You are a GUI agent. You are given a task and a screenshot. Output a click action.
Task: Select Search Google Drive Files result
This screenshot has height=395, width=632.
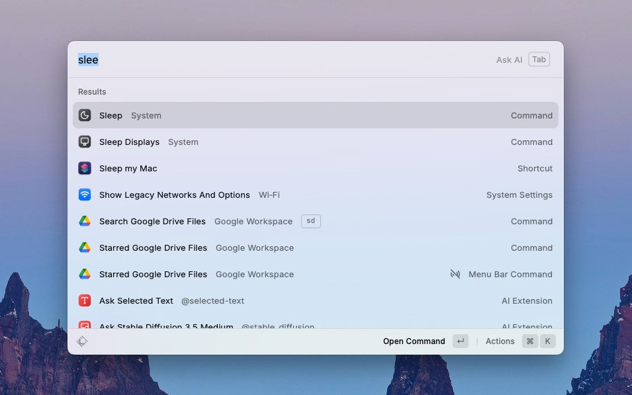(x=152, y=221)
